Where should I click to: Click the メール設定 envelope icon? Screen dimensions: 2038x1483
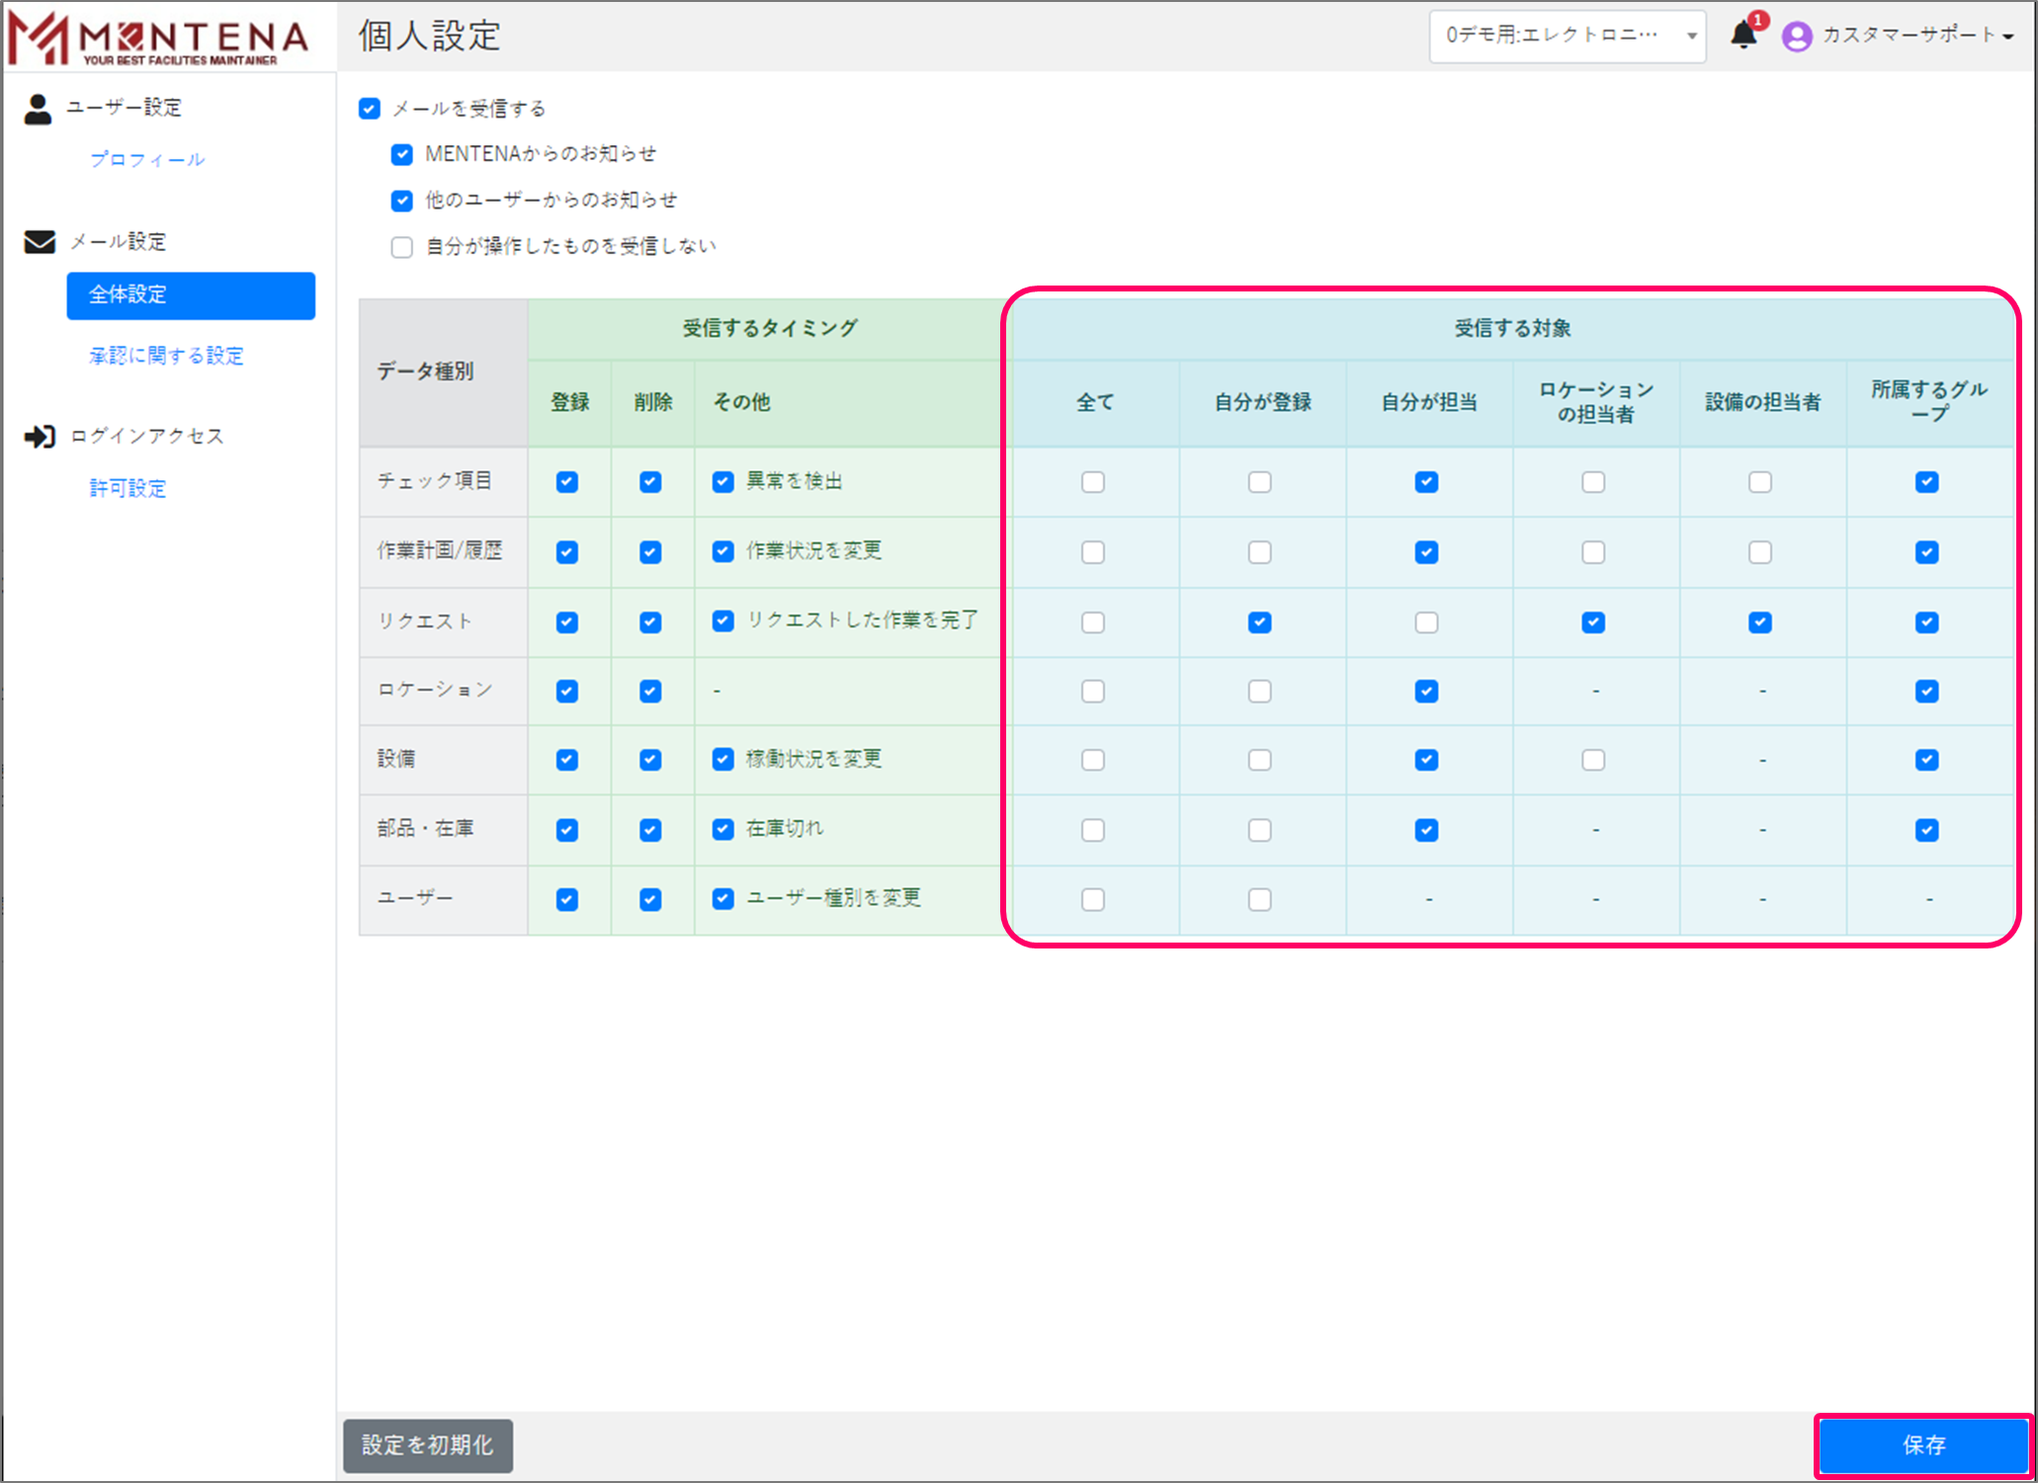(40, 242)
